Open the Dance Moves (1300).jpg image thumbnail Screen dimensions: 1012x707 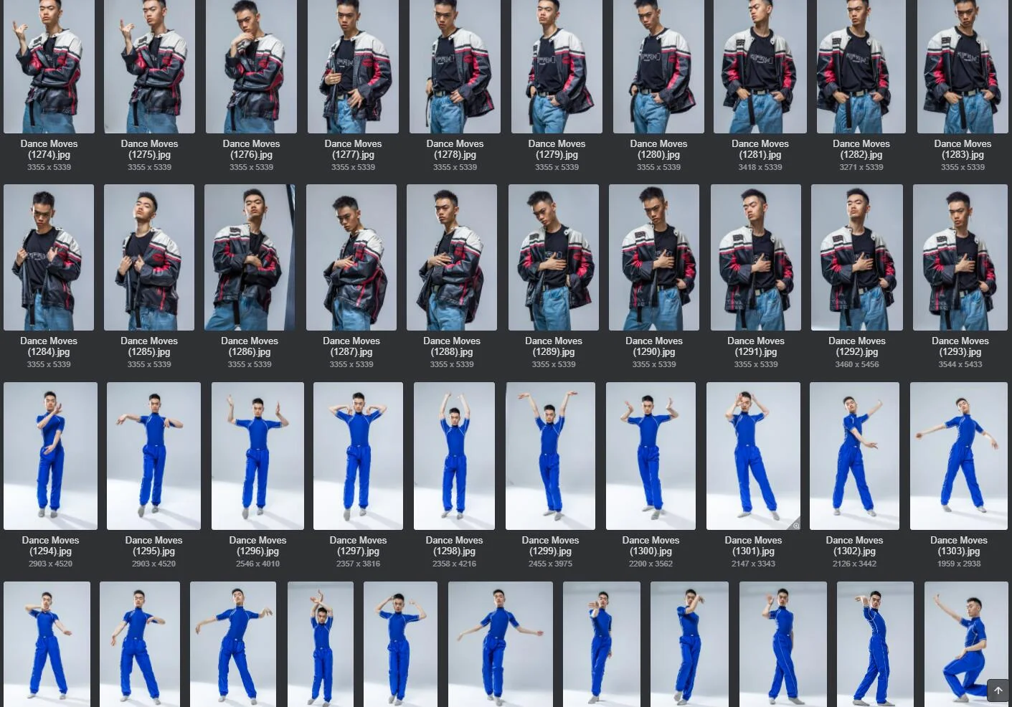point(651,456)
